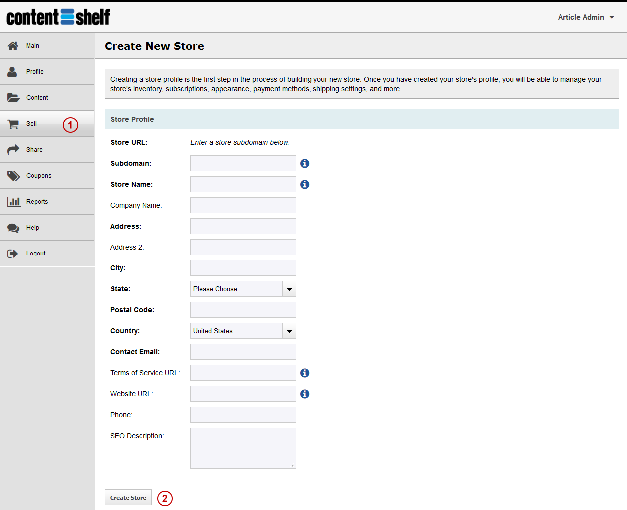This screenshot has width=627, height=510.
Task: Show info for Terms of Service URL
Action: pos(305,373)
